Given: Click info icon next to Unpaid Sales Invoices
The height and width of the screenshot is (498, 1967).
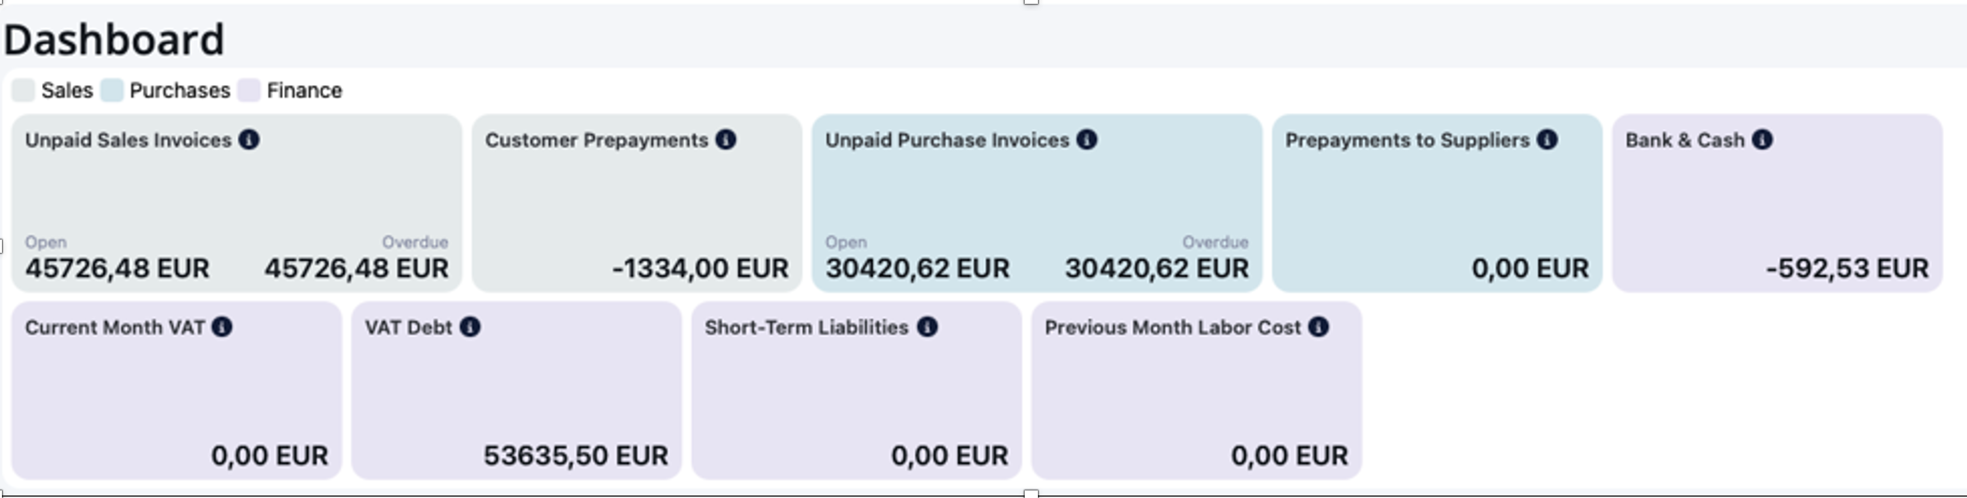Looking at the screenshot, I should pyautogui.click(x=249, y=139).
